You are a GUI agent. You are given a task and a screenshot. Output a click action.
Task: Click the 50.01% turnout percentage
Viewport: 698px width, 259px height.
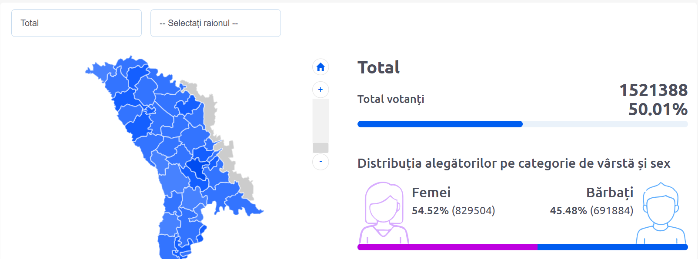pyautogui.click(x=658, y=110)
